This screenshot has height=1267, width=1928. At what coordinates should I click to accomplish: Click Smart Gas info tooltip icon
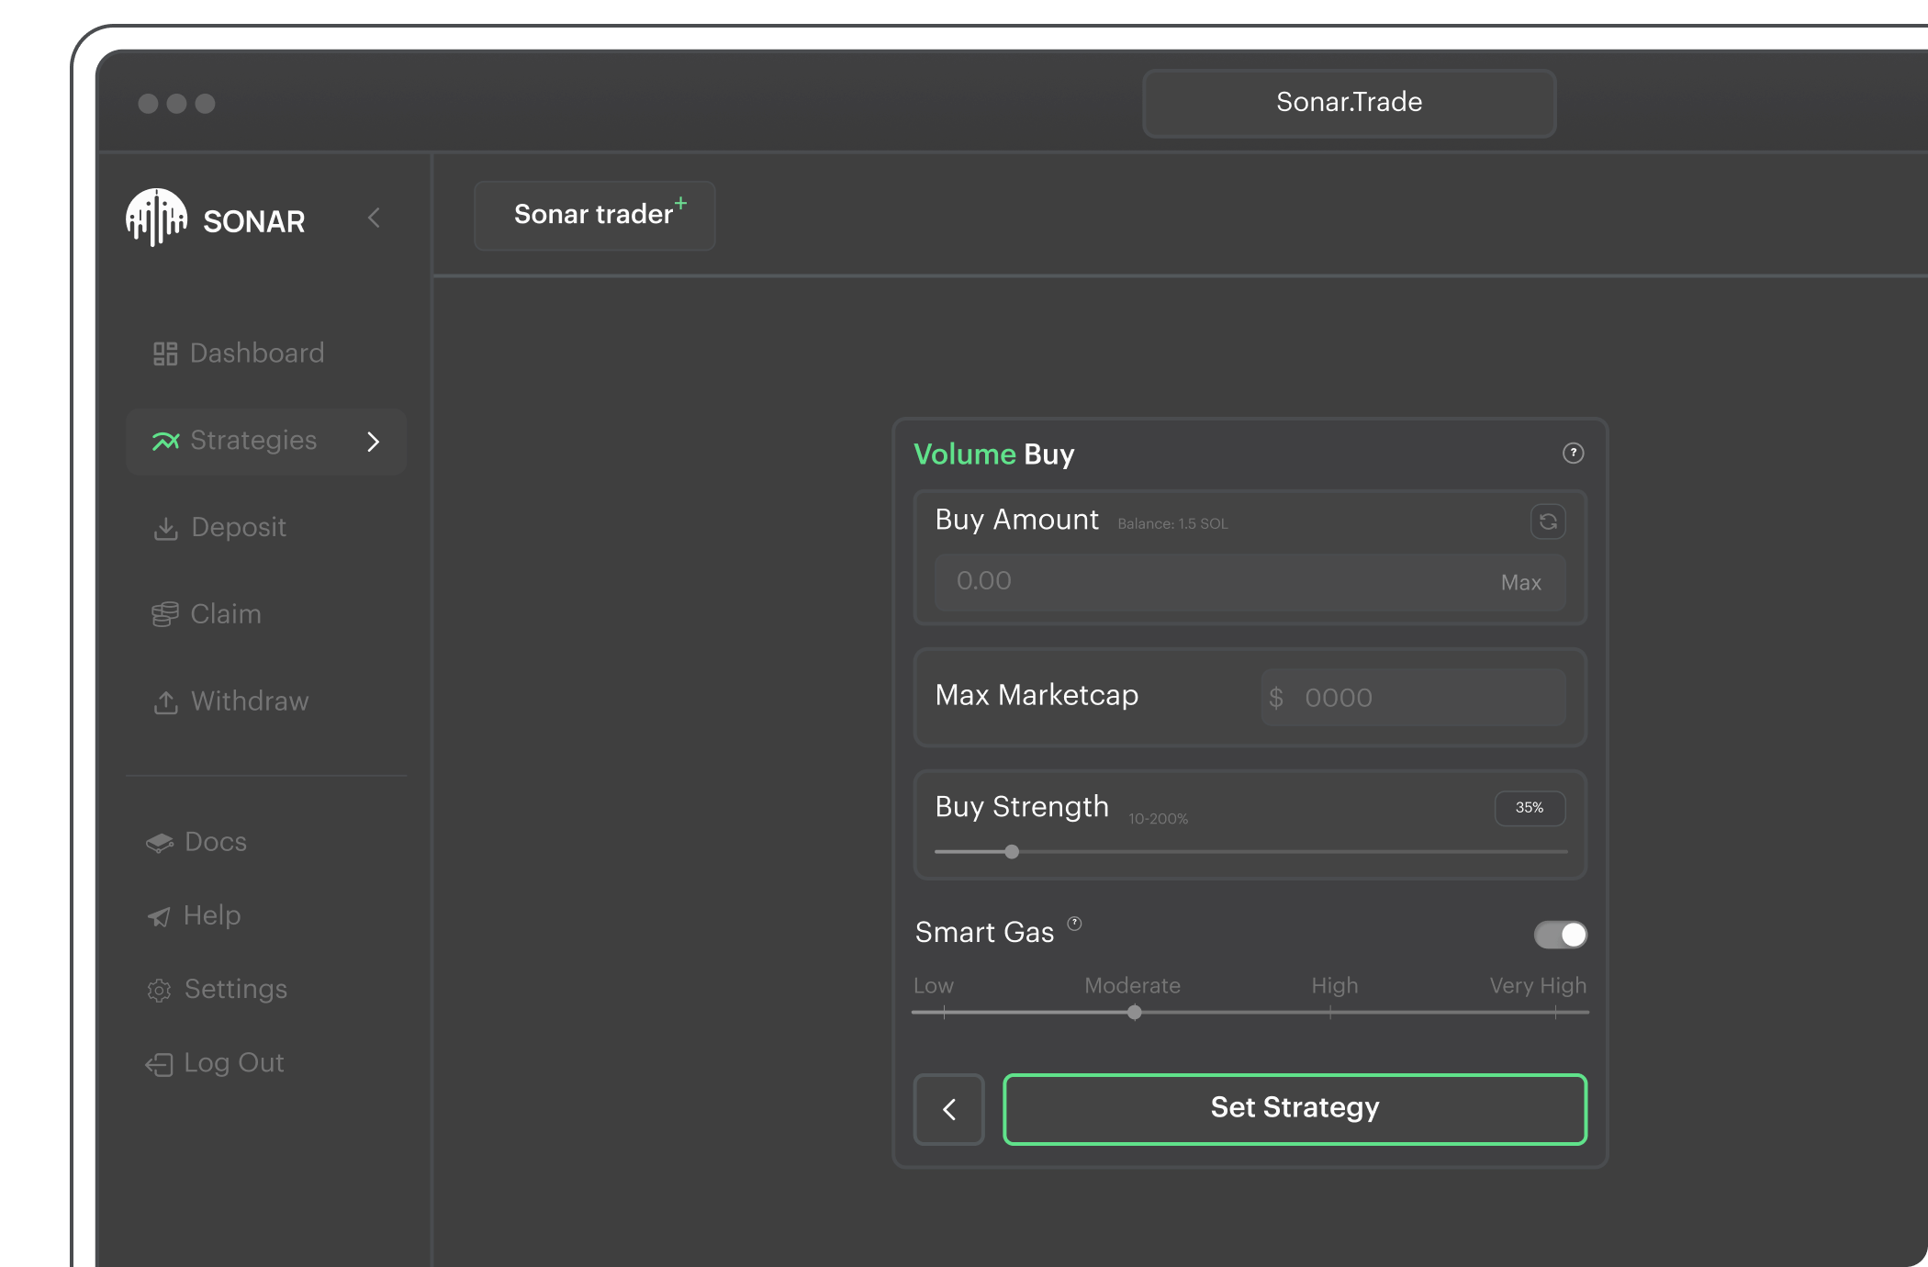[x=1074, y=924]
